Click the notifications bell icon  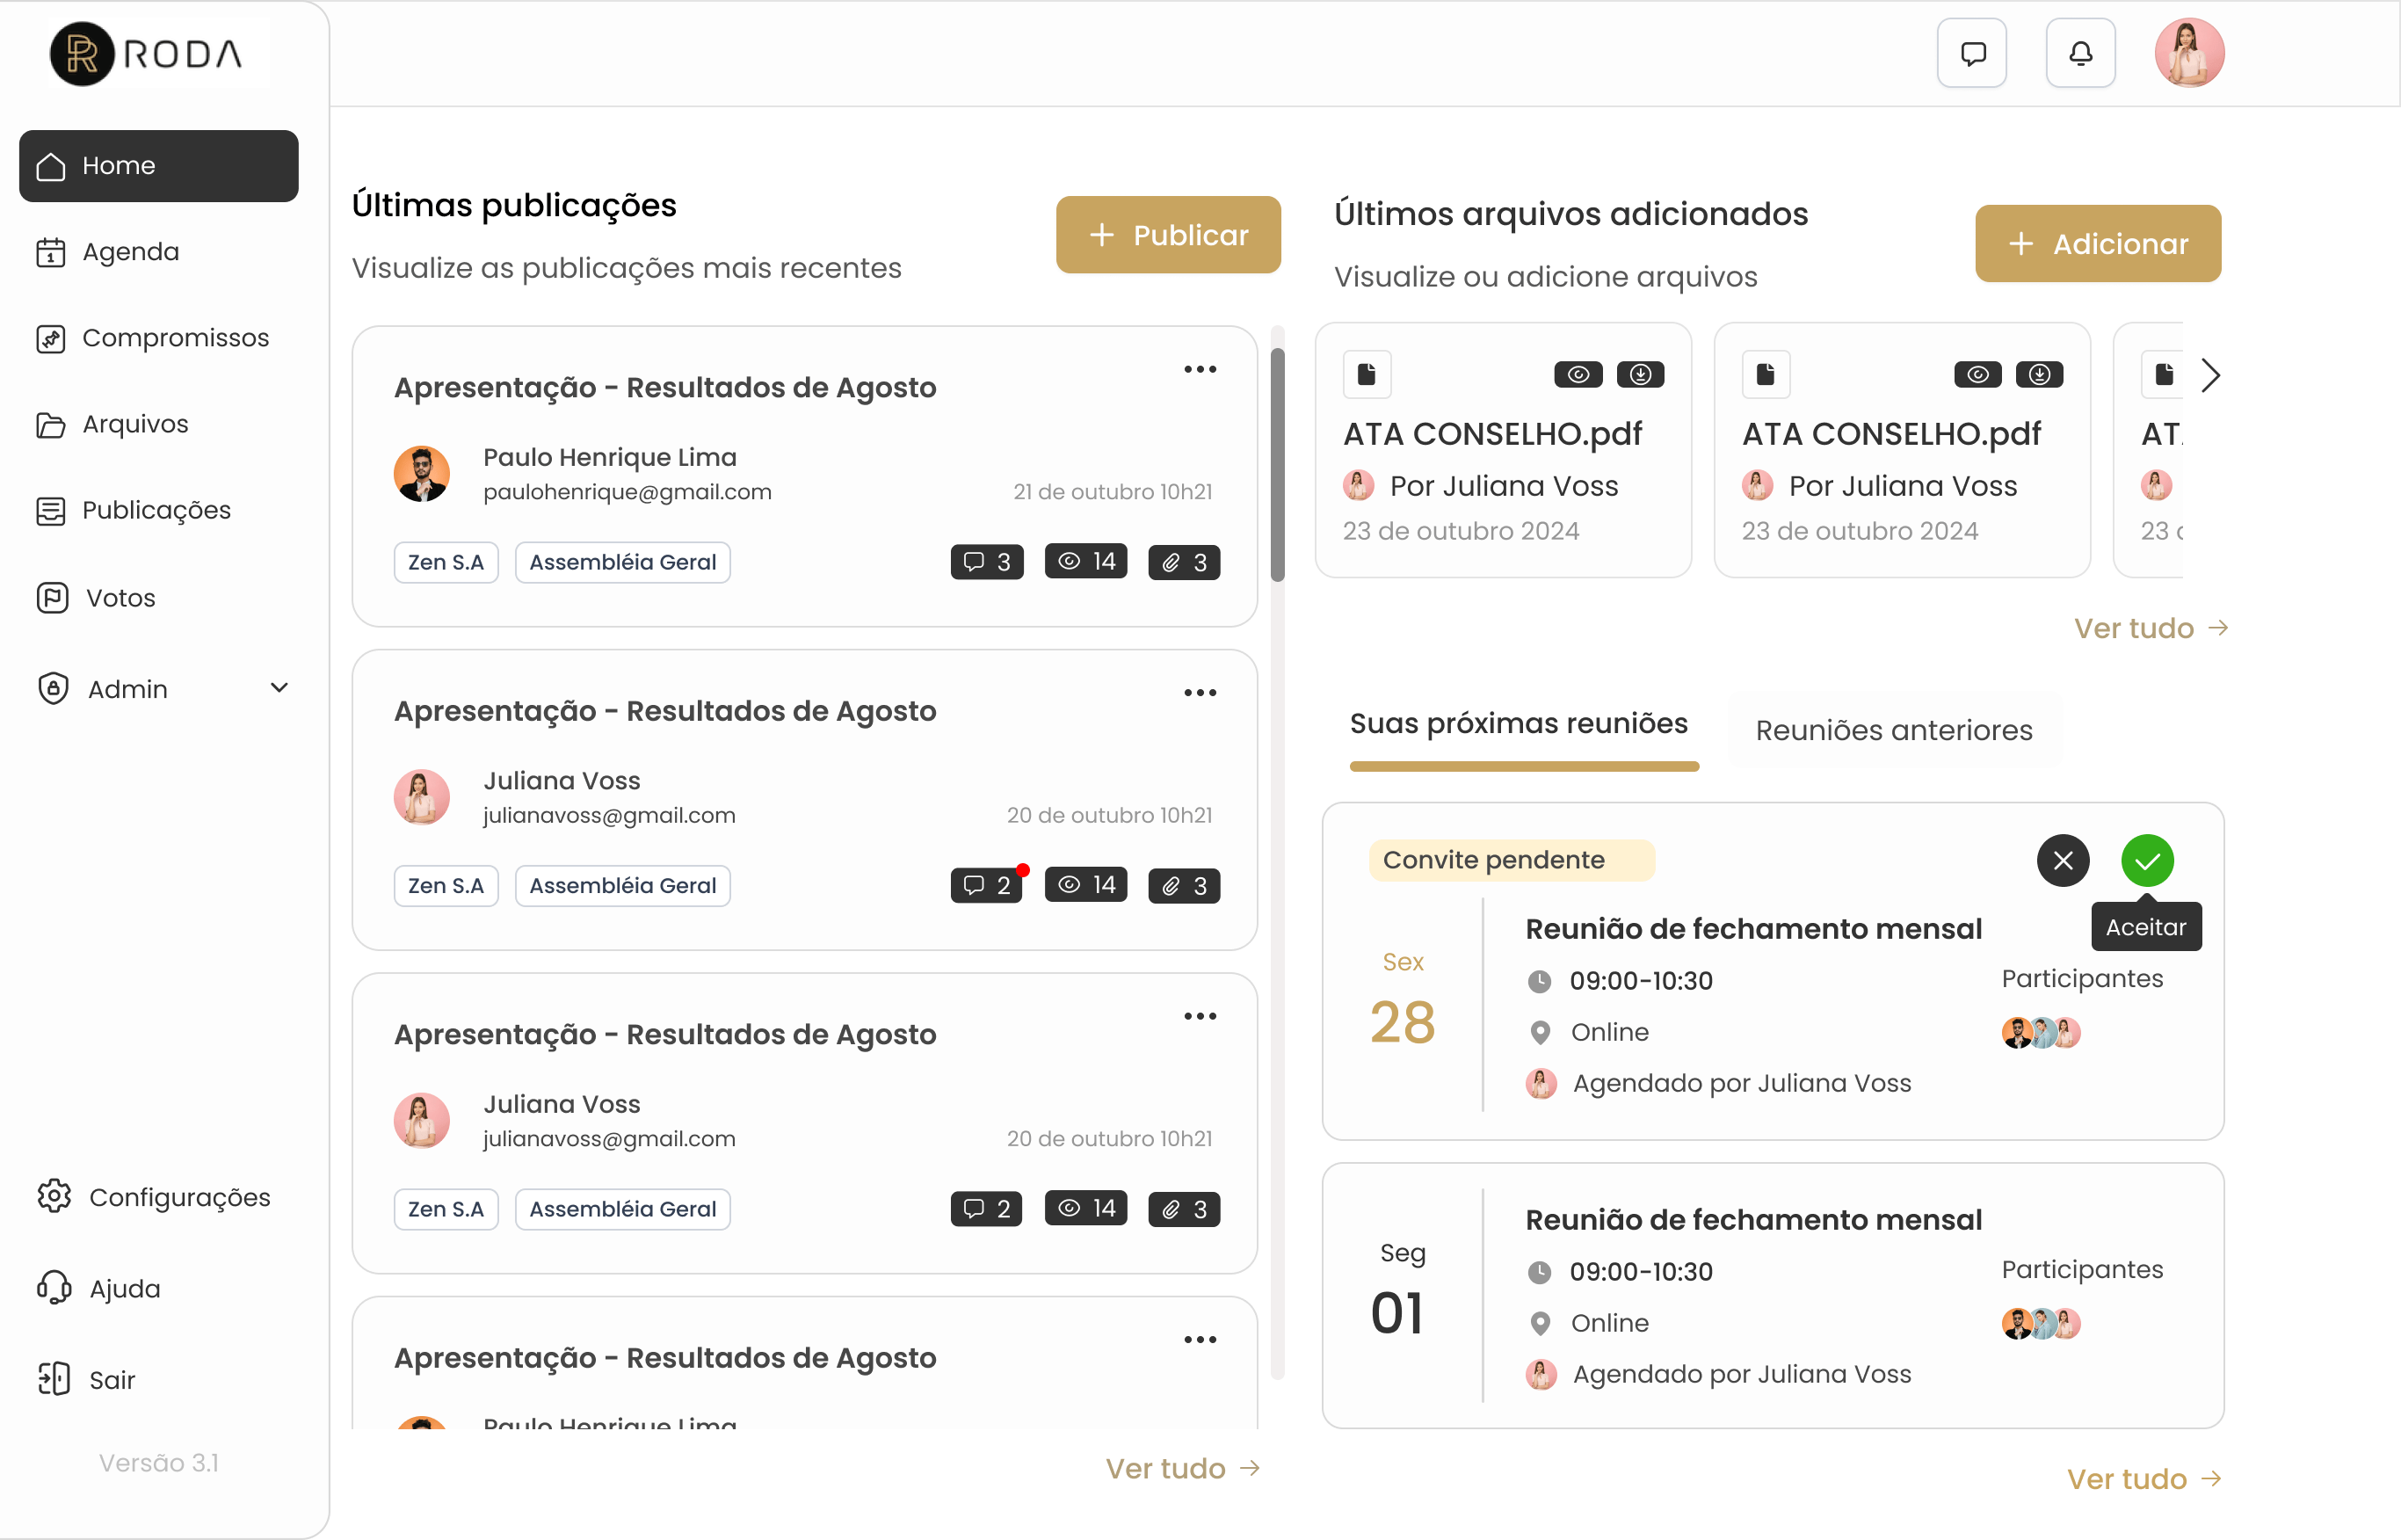[x=2080, y=53]
